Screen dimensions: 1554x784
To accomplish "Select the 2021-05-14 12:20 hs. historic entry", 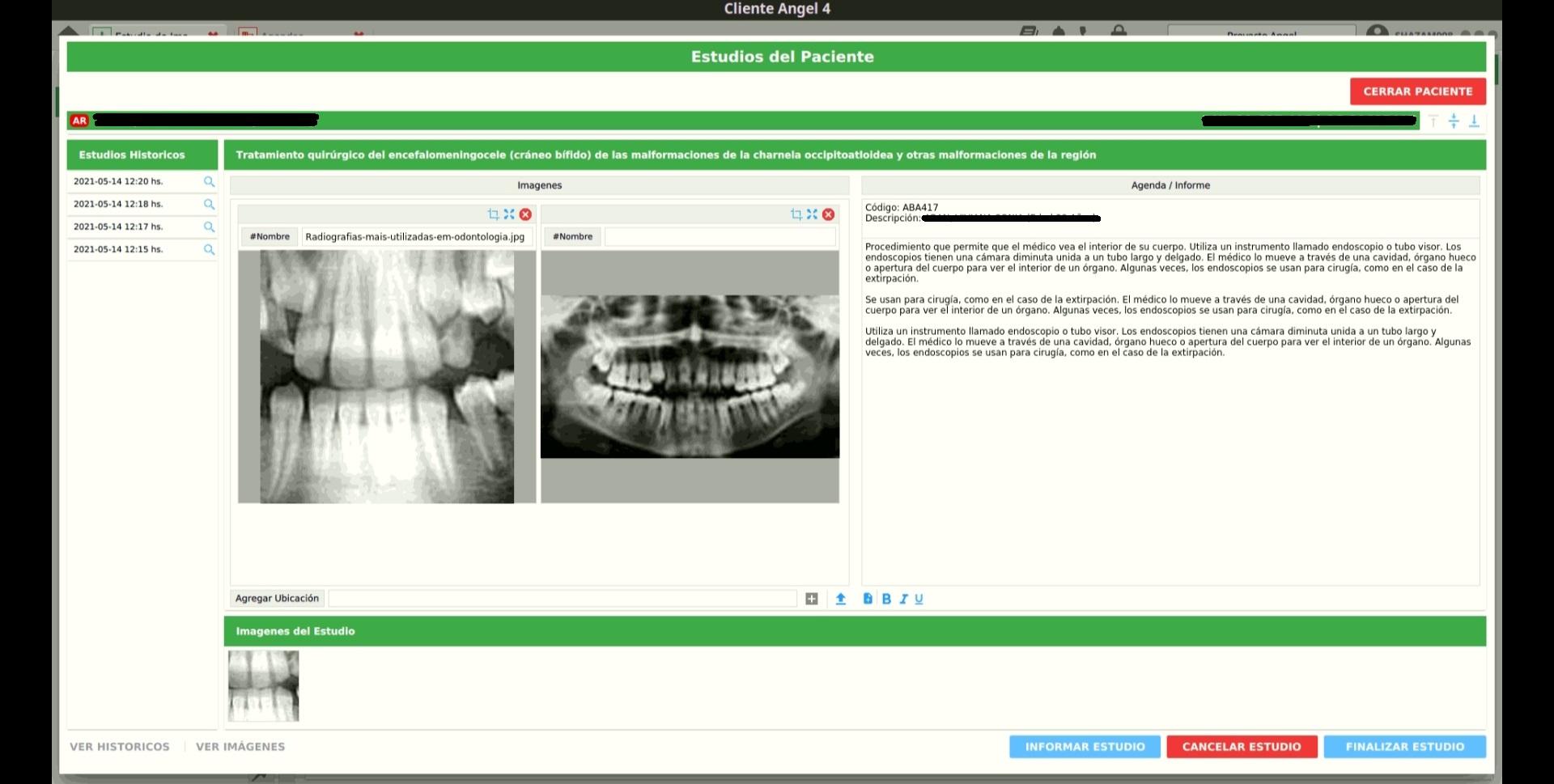I will (x=118, y=182).
